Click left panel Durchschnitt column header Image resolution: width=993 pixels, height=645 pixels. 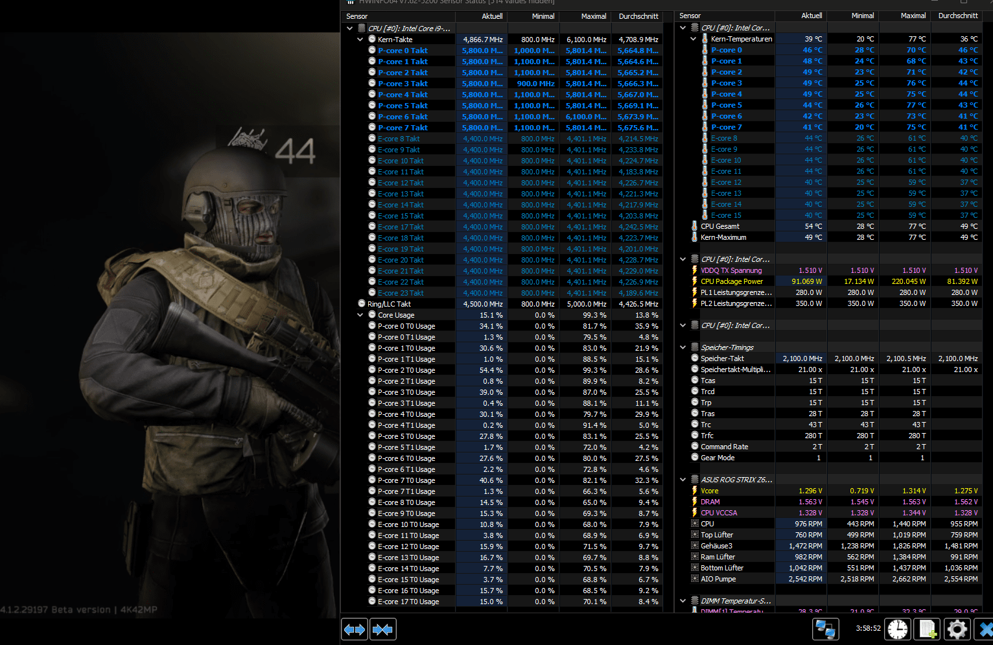coord(637,16)
